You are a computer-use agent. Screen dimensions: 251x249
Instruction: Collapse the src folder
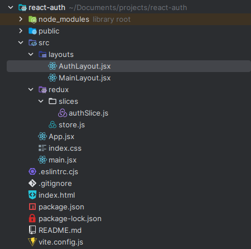[21, 42]
